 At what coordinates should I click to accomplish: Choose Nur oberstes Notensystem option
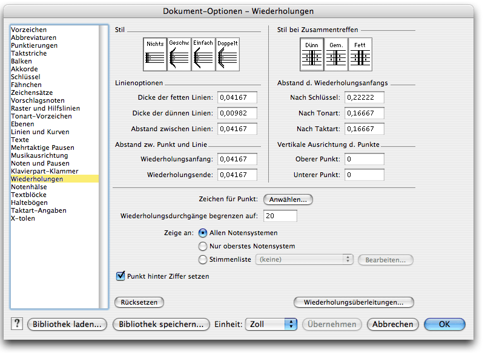(x=203, y=246)
